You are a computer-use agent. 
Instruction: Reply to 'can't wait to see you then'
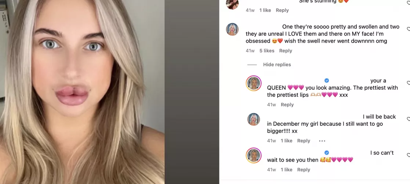coord(304,170)
